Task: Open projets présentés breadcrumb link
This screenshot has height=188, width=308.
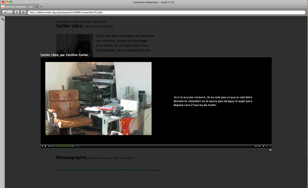Action: [82, 22]
